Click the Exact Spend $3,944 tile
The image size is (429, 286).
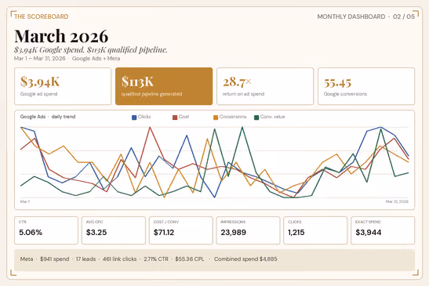(x=383, y=230)
